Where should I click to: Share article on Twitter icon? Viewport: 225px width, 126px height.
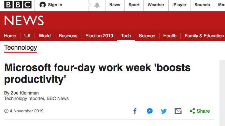[x=164, y=111]
